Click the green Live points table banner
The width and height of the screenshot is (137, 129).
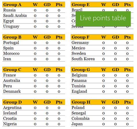103,19
